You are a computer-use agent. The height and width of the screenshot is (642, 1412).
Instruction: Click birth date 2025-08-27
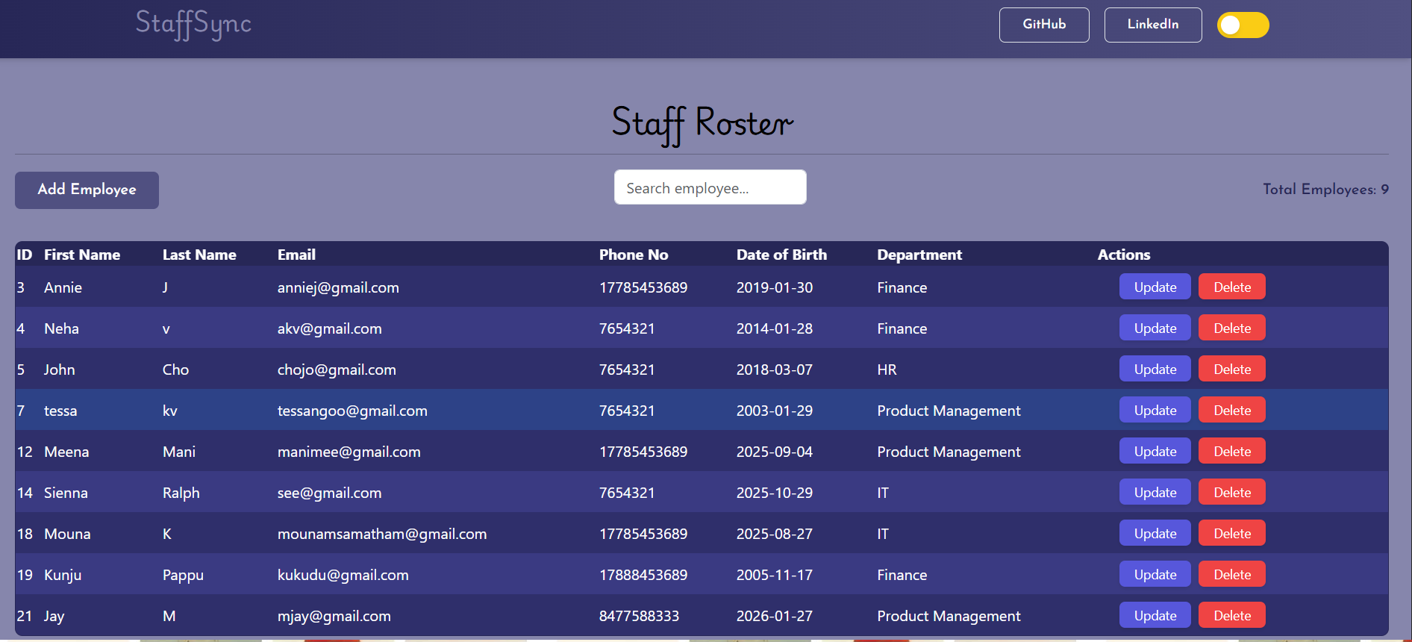(x=775, y=534)
